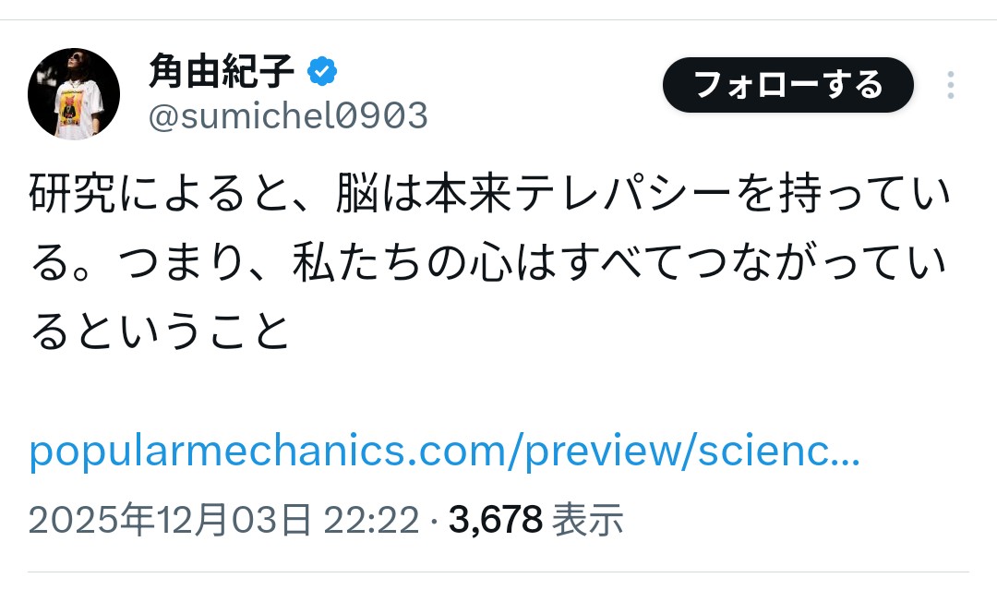The image size is (997, 602).
Task: Click the 表示 views label
Action: 587,521
